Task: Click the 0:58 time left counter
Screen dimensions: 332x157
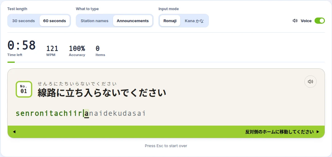Action: coord(21,45)
